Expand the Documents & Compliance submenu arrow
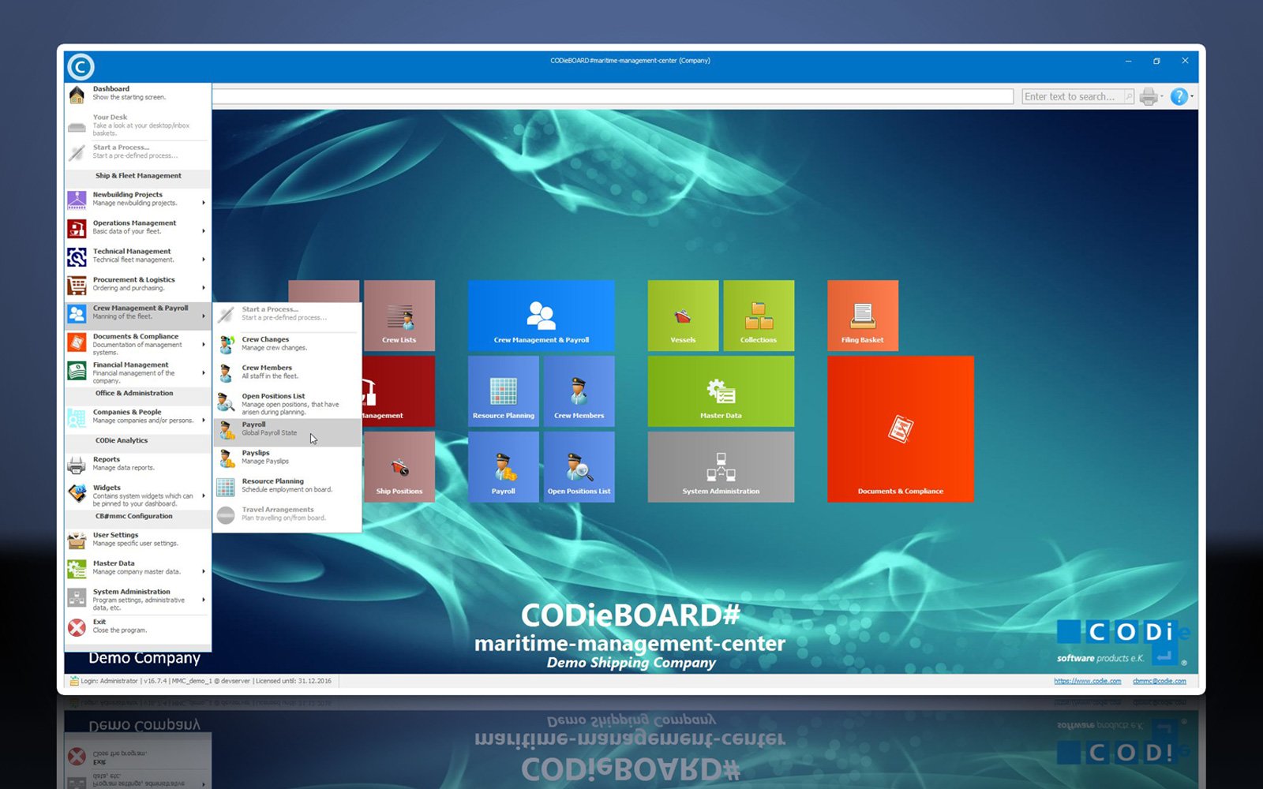1263x789 pixels. (x=204, y=345)
